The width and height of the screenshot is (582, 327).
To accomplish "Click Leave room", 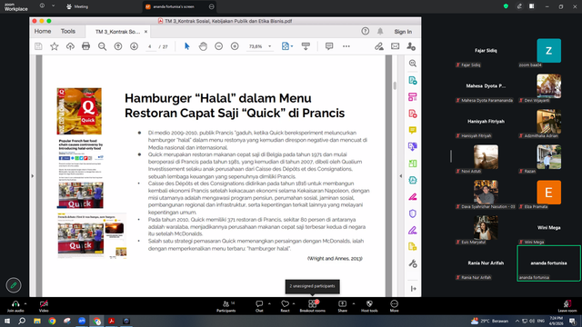I will (x=567, y=306).
